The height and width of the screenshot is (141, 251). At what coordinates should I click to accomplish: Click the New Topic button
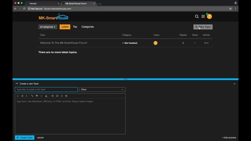coord(203,27)
